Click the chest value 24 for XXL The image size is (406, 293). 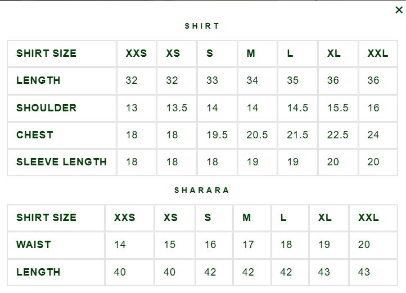coord(373,135)
